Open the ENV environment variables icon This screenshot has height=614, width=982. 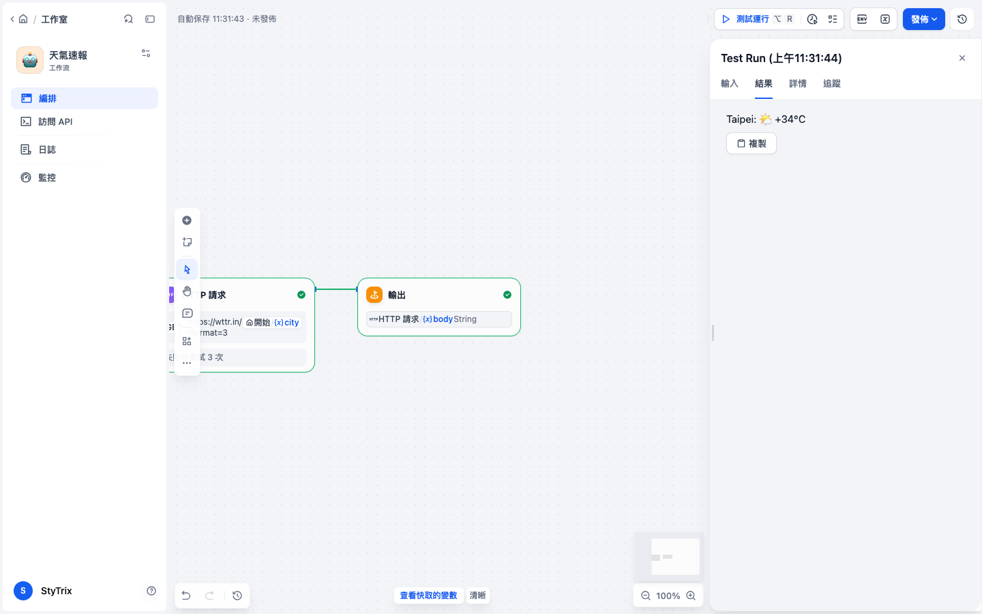pos(862,19)
